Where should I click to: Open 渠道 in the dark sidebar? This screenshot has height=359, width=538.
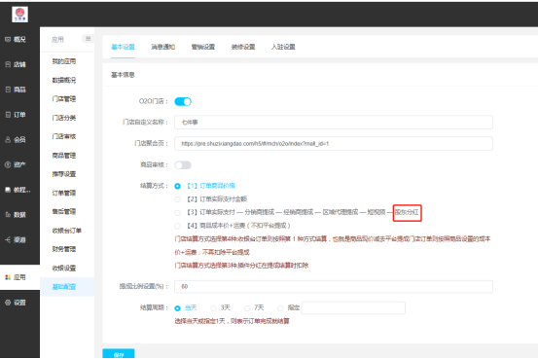16,240
